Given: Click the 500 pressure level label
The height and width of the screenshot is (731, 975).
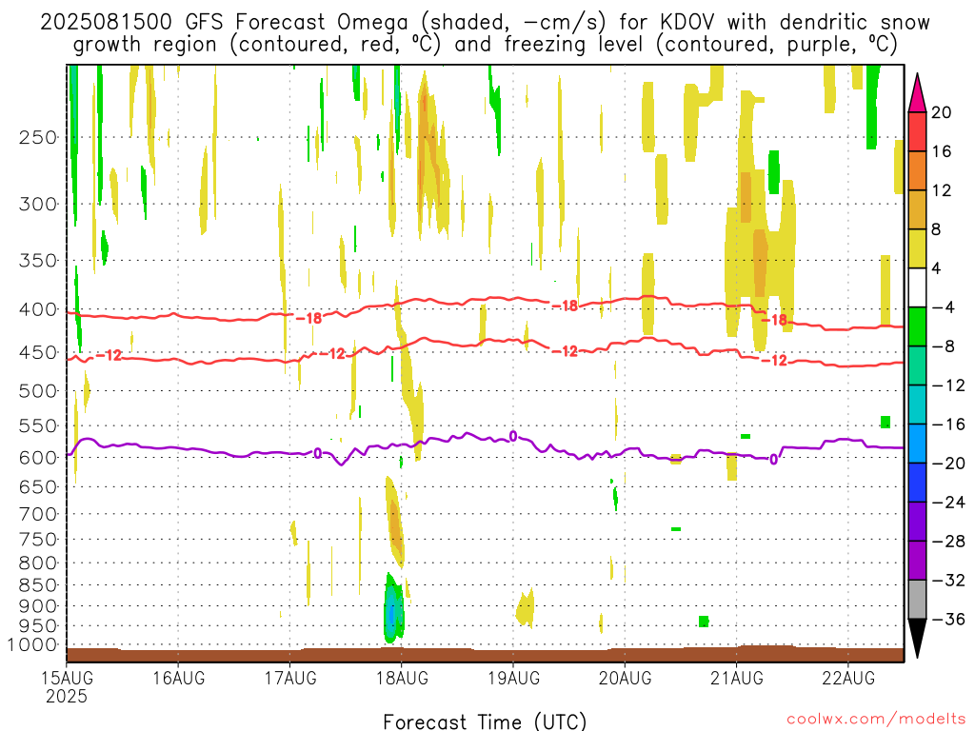Looking at the screenshot, I should pyautogui.click(x=38, y=391).
